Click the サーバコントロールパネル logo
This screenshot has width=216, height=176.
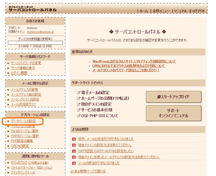(x=33, y=9)
